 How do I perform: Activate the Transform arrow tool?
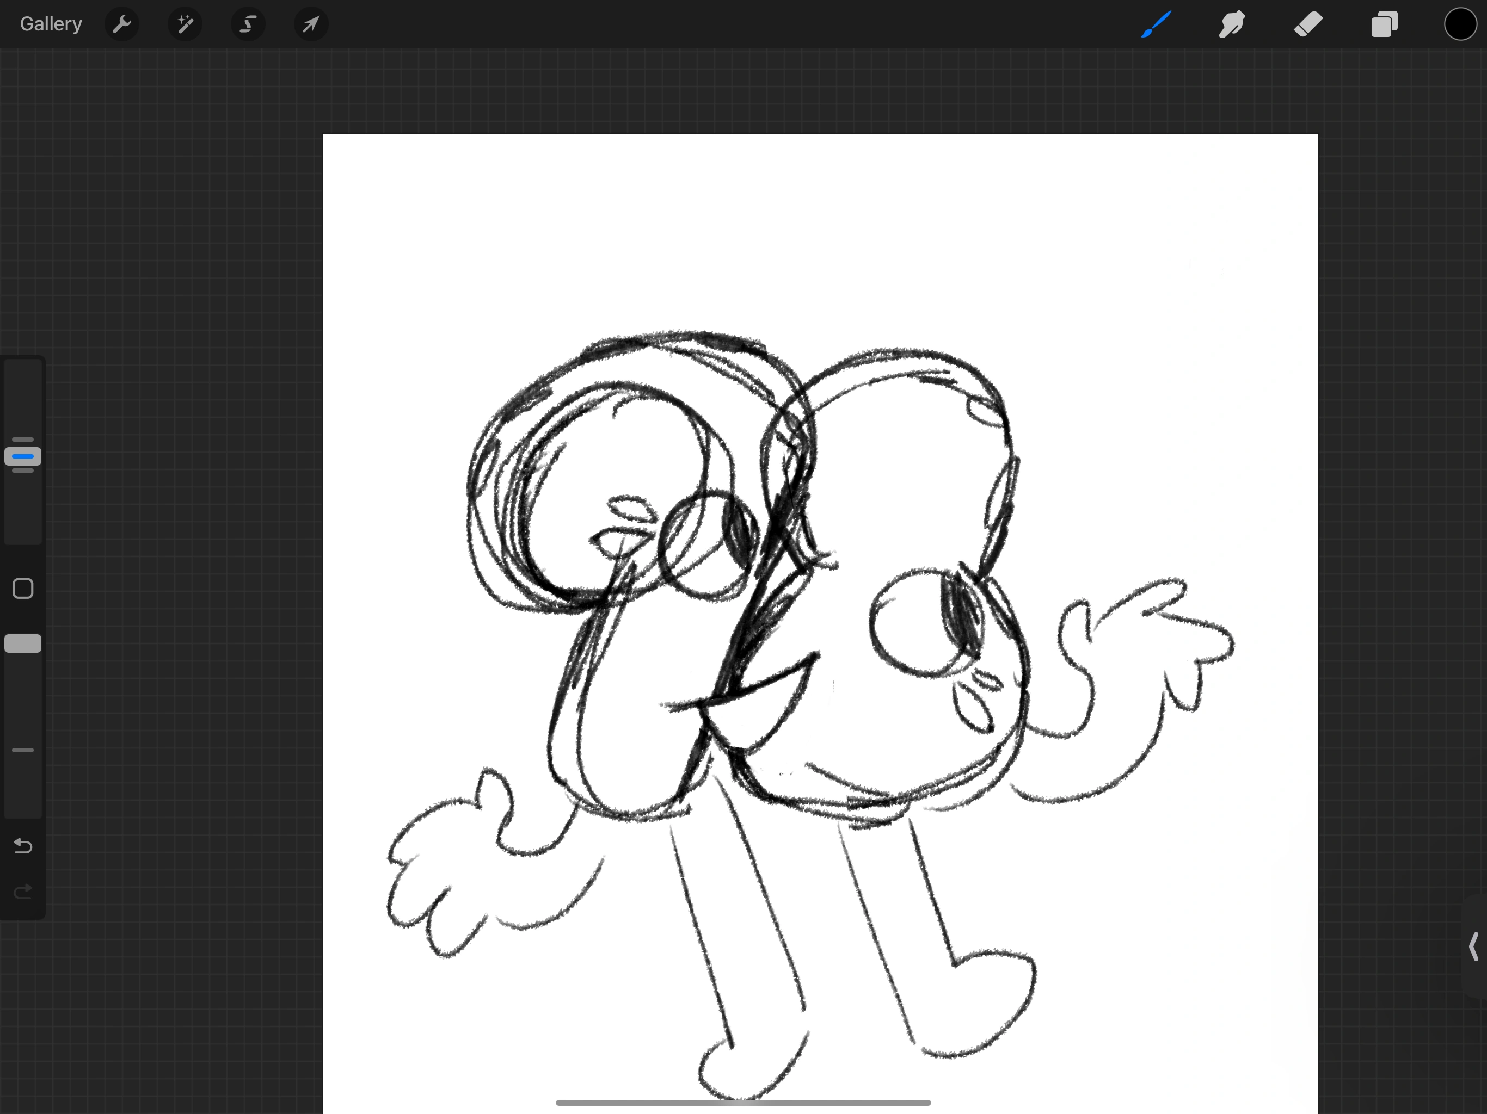point(311,25)
